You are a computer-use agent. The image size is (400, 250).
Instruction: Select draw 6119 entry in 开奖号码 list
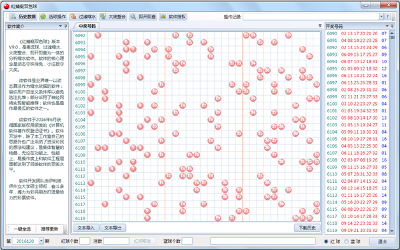[x=357, y=230]
